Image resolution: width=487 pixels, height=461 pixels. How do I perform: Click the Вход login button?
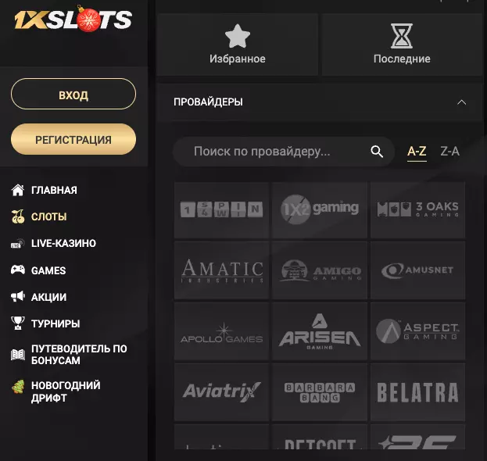[73, 94]
